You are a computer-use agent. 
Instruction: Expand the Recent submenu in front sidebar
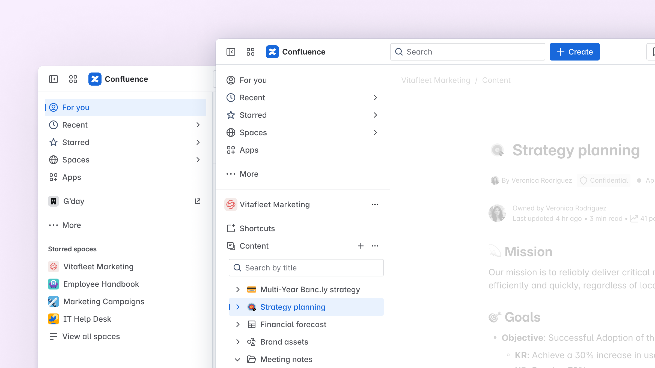pyautogui.click(x=375, y=98)
